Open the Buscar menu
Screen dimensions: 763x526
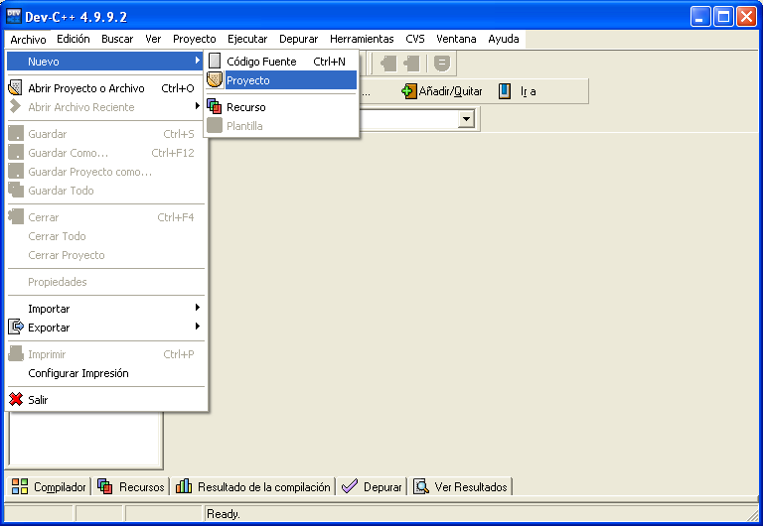tap(117, 39)
